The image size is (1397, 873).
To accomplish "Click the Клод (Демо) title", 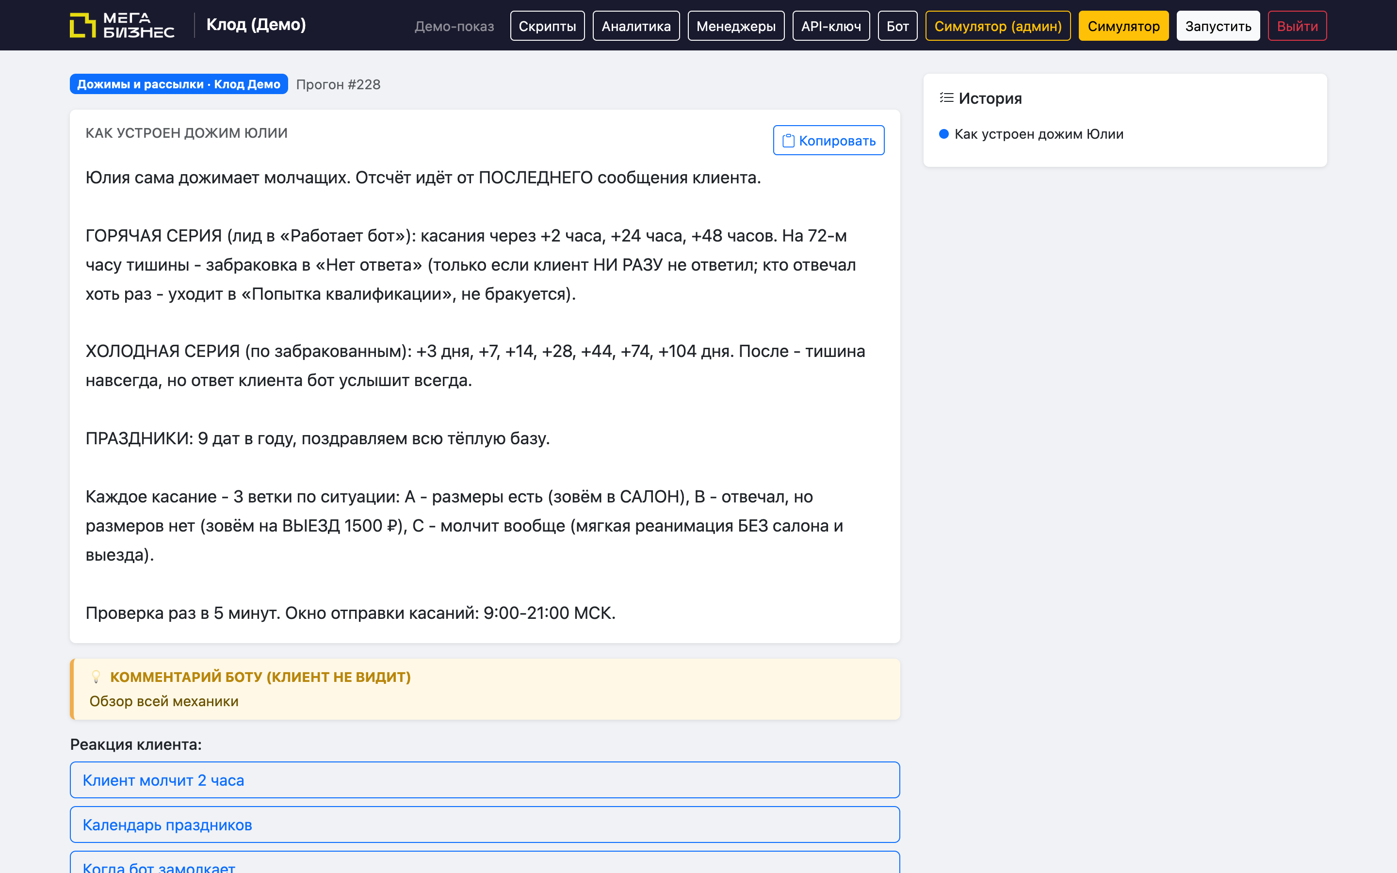I will click(x=256, y=25).
